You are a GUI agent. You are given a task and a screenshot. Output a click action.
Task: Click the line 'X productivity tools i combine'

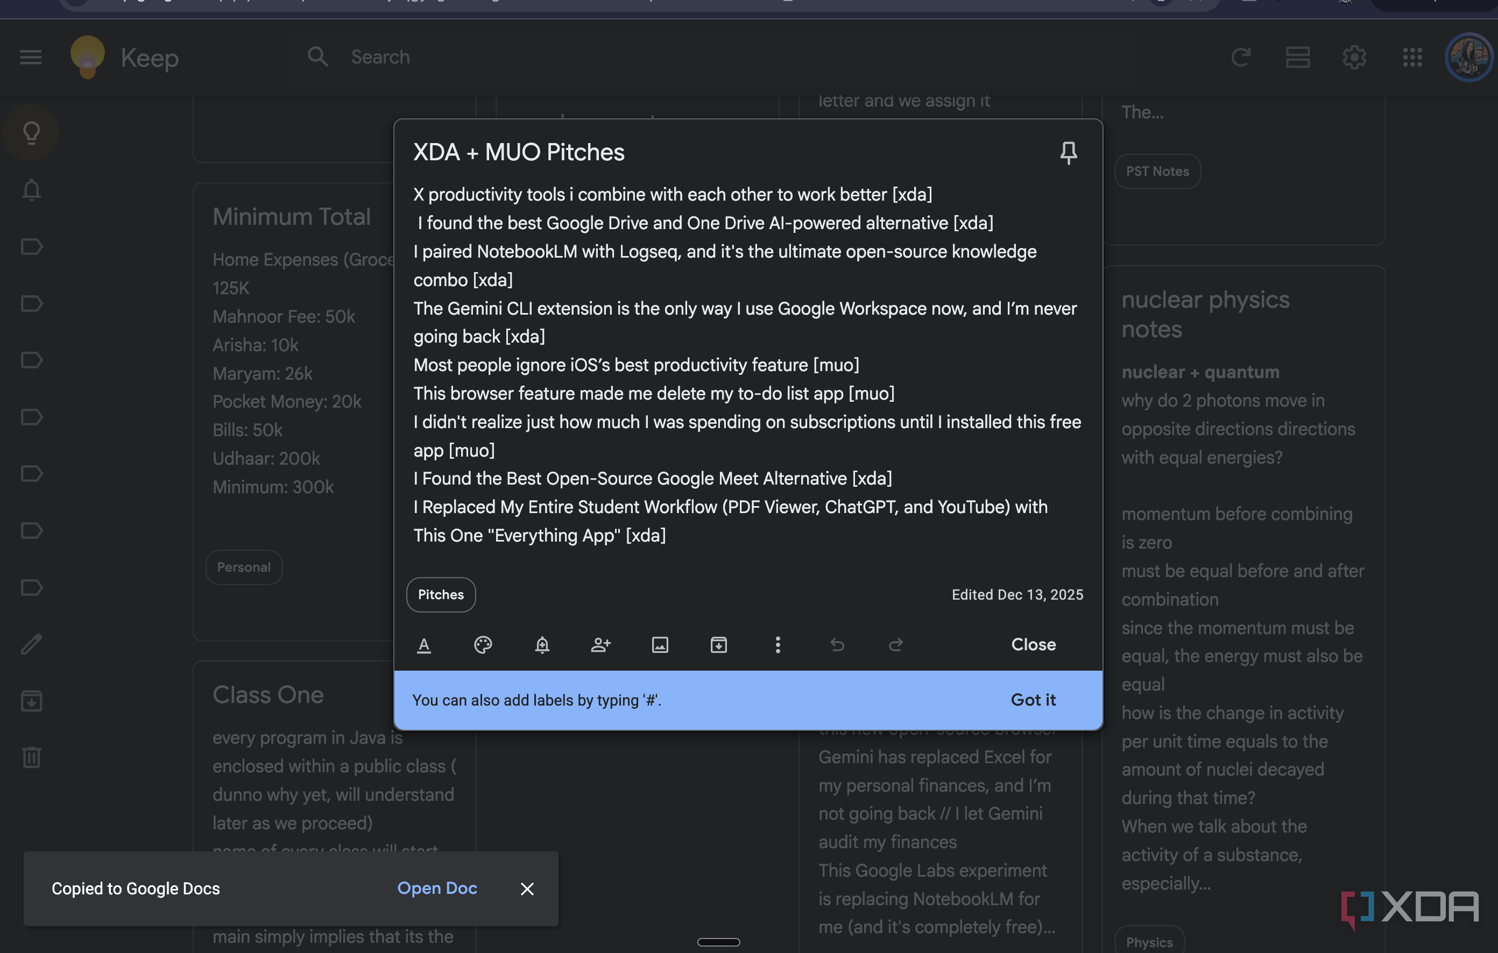pos(673,195)
